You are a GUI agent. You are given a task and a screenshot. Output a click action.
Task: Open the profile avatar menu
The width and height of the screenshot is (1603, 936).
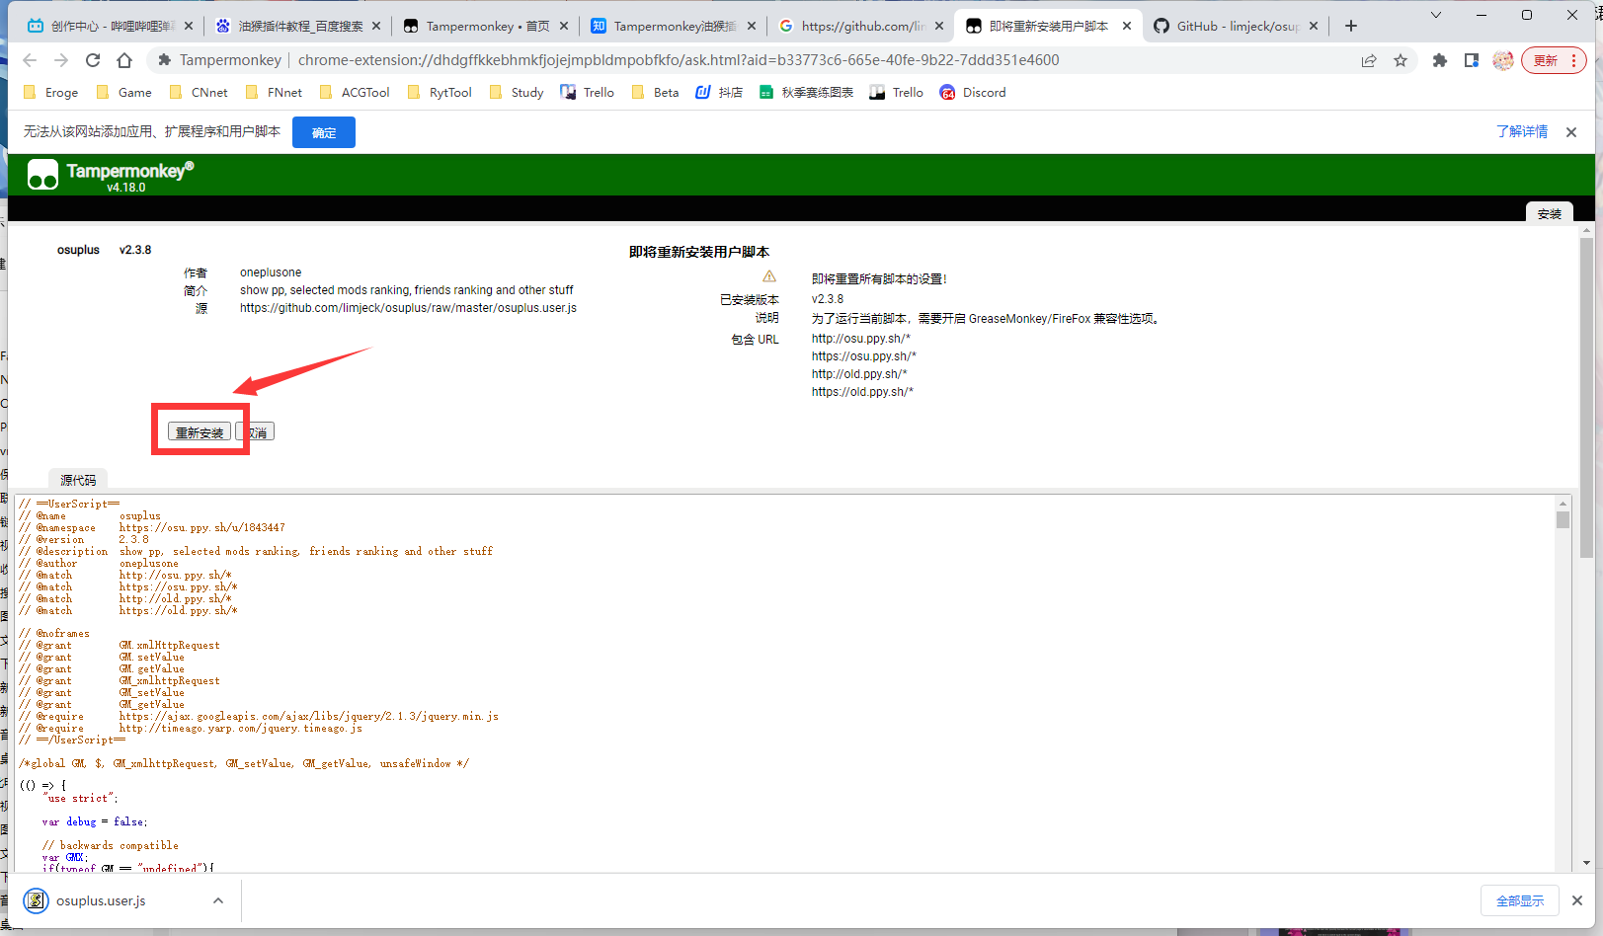1503,60
